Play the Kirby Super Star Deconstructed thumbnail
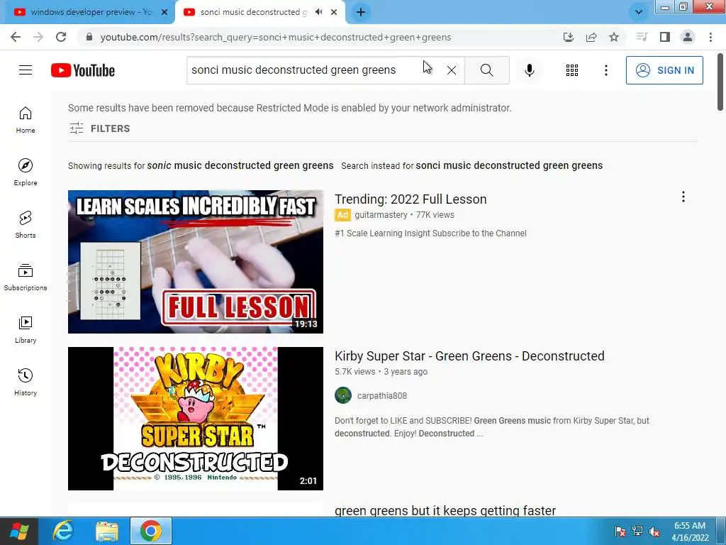 click(x=196, y=419)
